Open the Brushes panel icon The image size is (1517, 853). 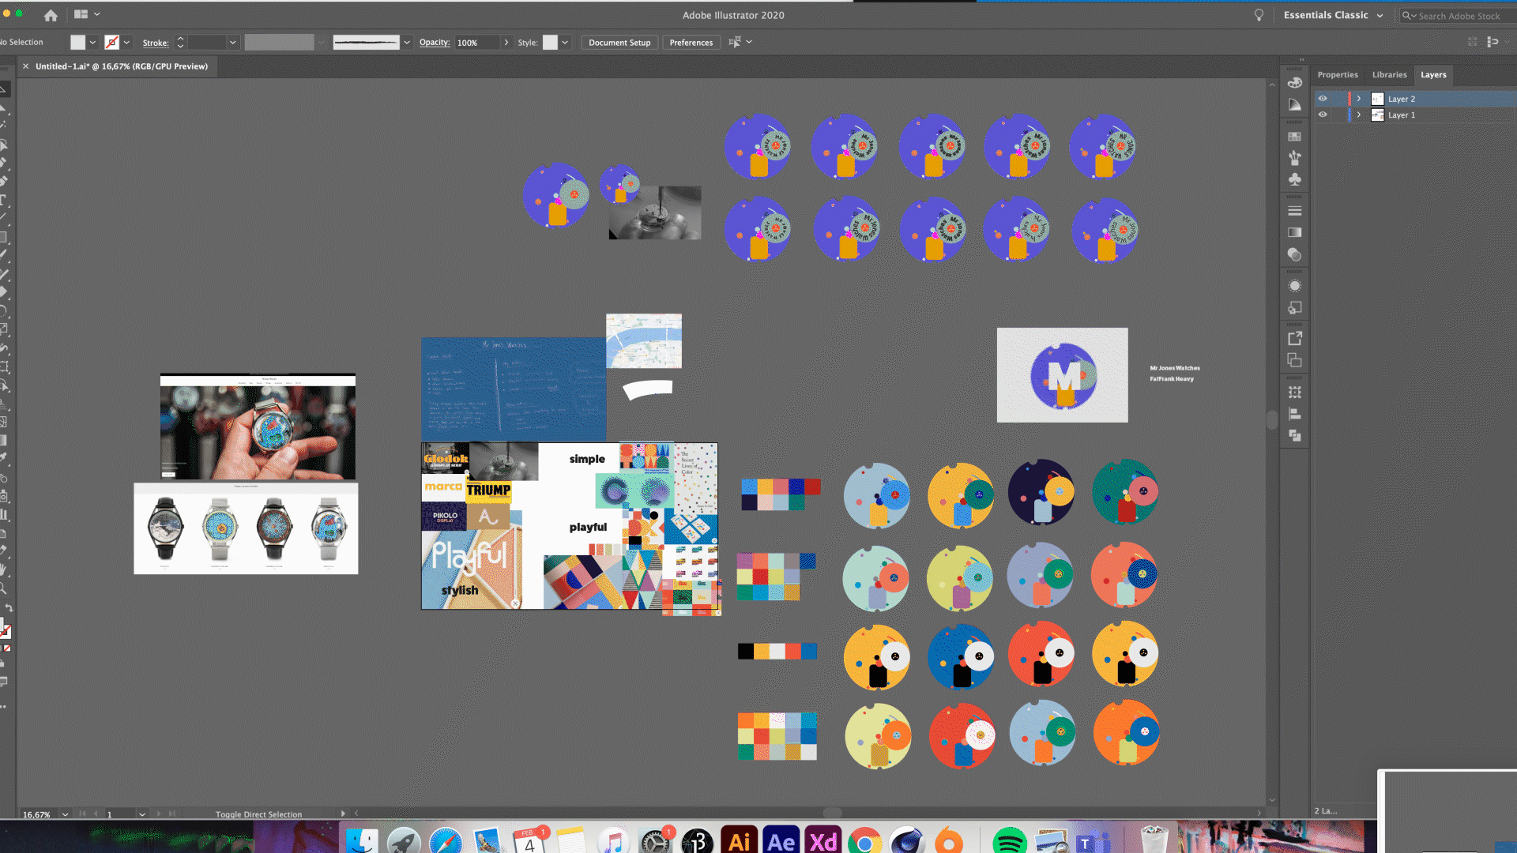[1294, 158]
